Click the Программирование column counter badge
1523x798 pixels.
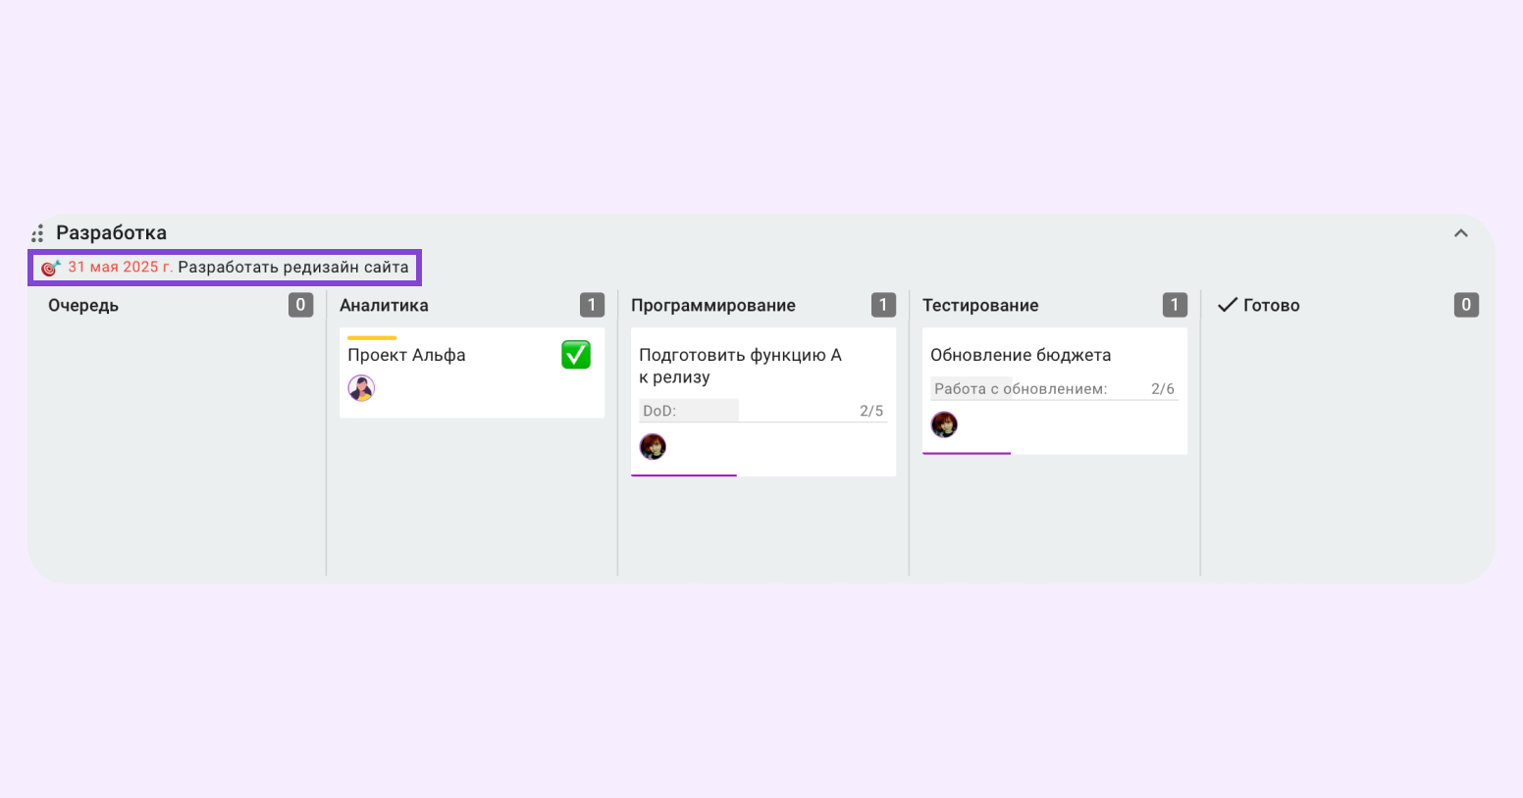(883, 305)
